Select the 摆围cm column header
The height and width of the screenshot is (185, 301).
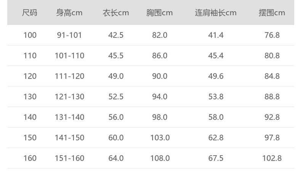click(272, 13)
